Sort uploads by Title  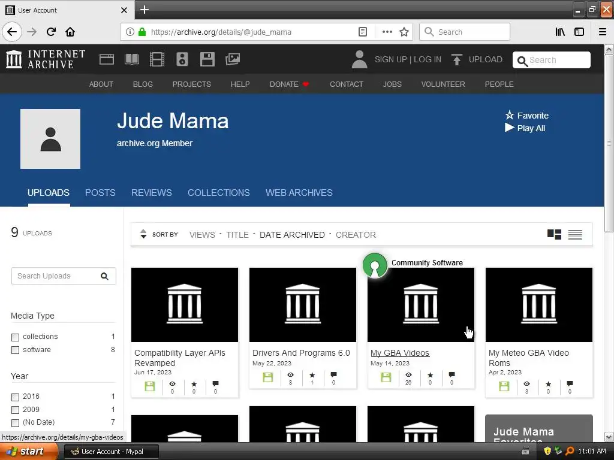(x=237, y=235)
